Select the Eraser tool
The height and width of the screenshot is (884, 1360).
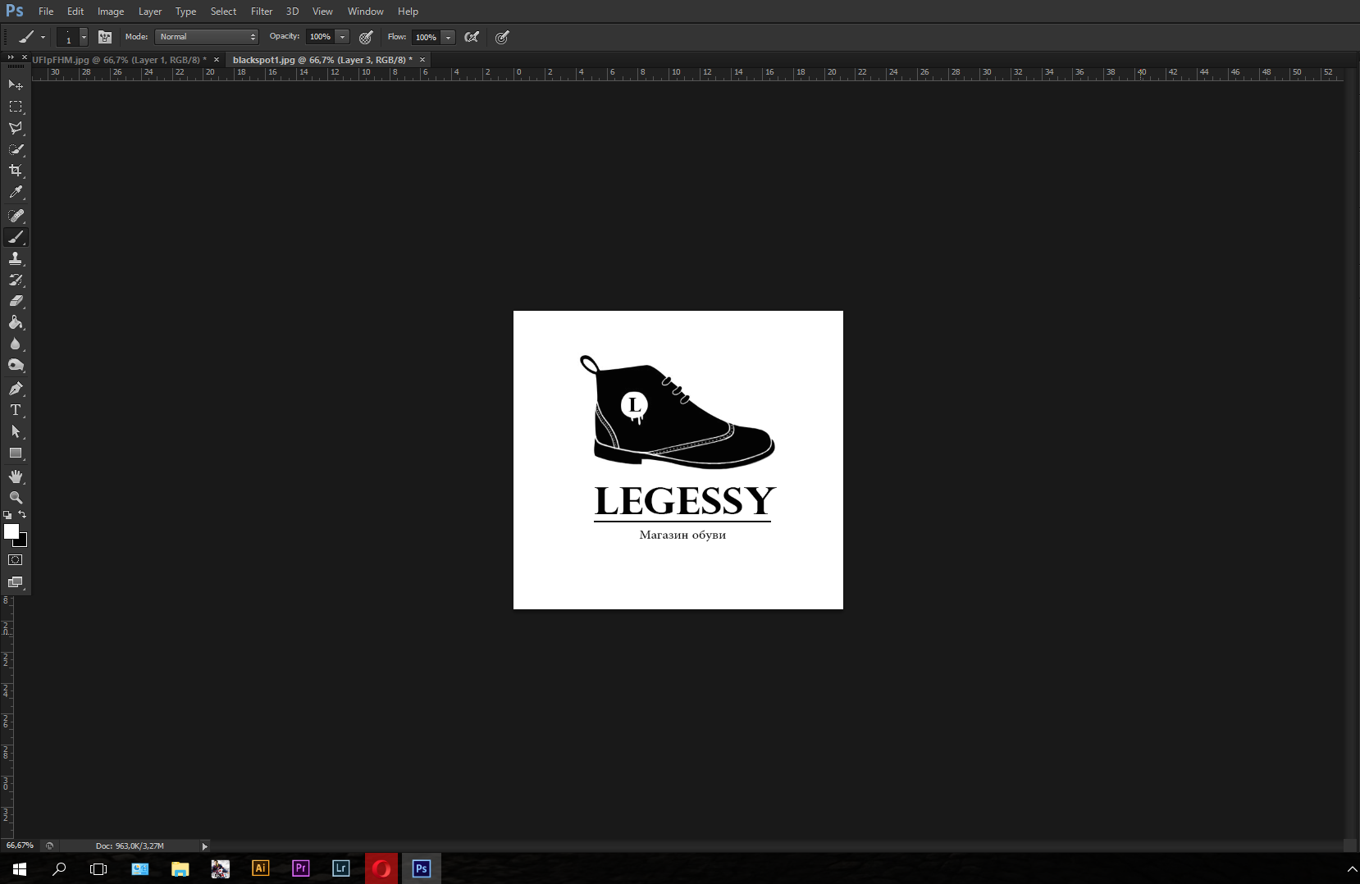[x=16, y=301]
